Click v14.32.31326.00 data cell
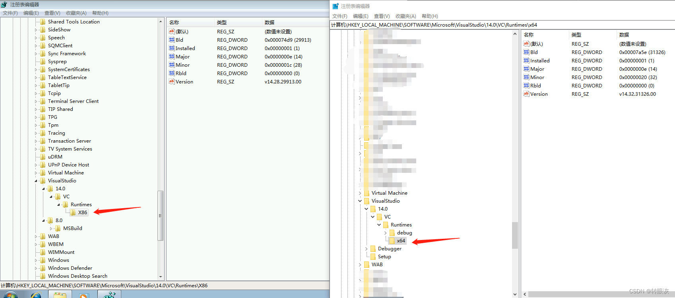Viewport: 675px width, 298px height. (x=638, y=94)
